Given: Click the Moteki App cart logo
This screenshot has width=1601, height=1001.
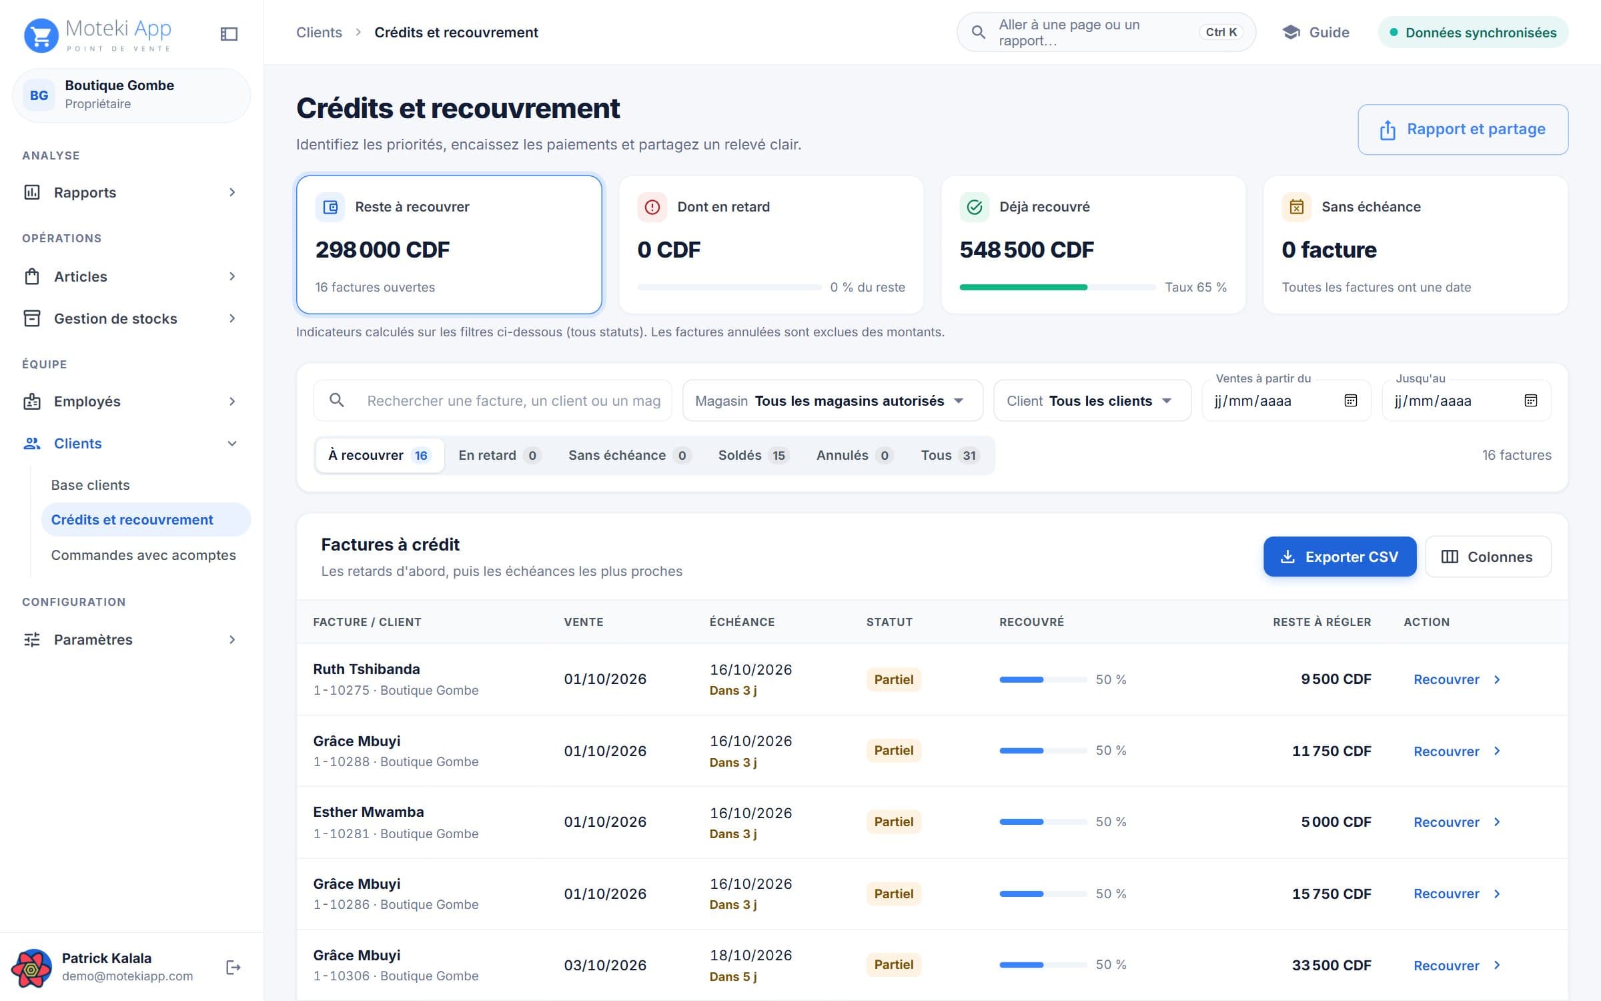Looking at the screenshot, I should coord(41,35).
